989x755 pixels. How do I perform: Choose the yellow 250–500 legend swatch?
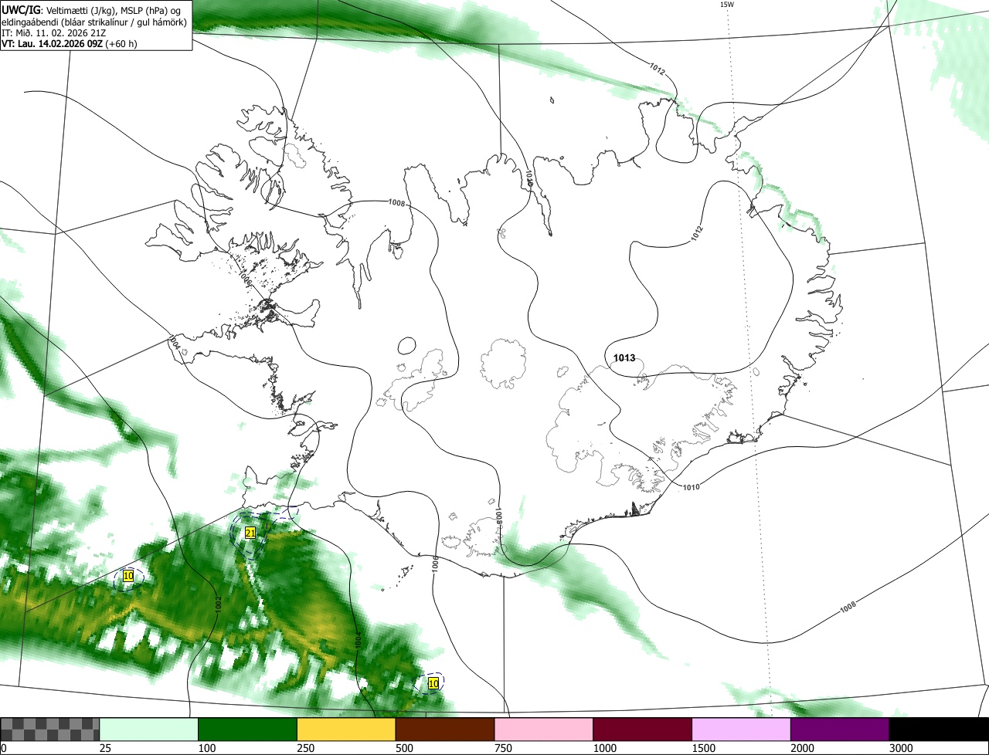346,730
